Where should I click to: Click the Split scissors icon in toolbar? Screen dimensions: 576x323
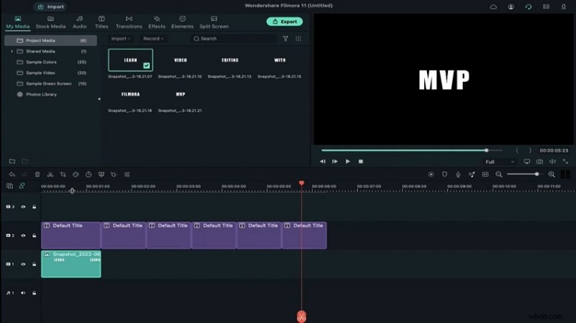coord(50,174)
